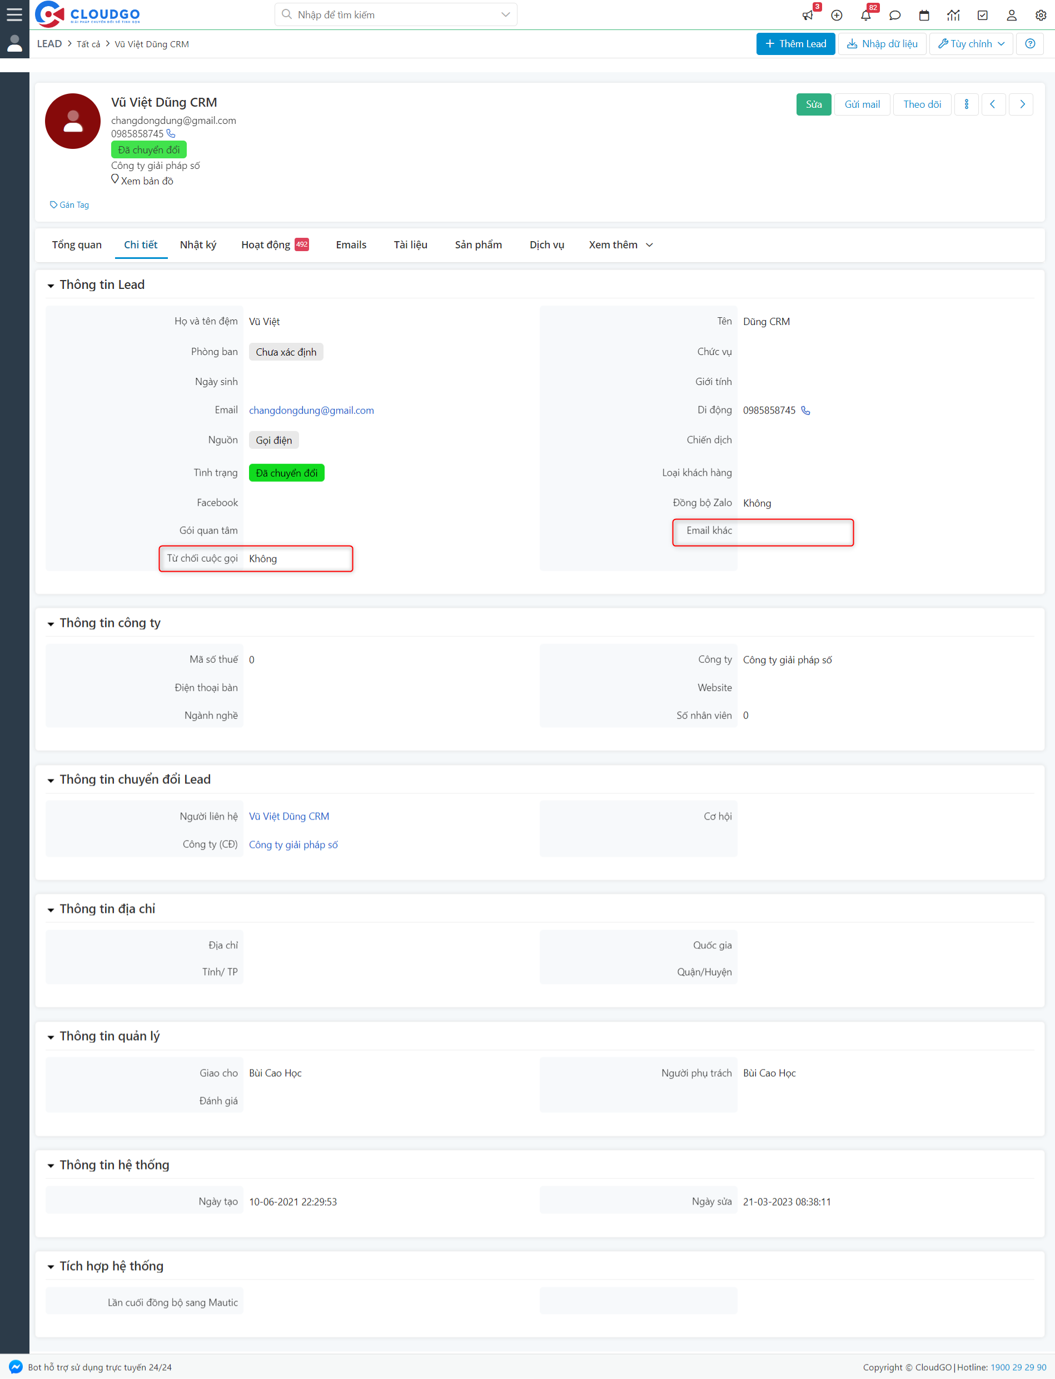The height and width of the screenshot is (1379, 1055).
Task: Open the hamburger menu at top left
Action: pos(14,14)
